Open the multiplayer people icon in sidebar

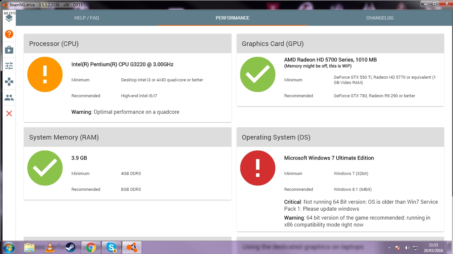point(9,98)
